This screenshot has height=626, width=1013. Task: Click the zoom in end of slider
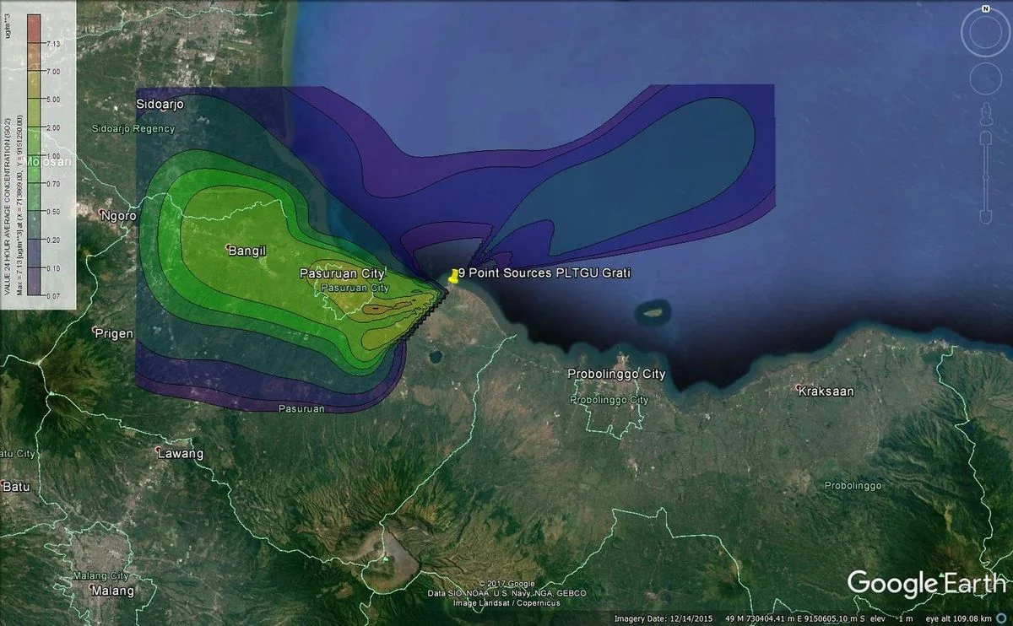pyautogui.click(x=984, y=137)
